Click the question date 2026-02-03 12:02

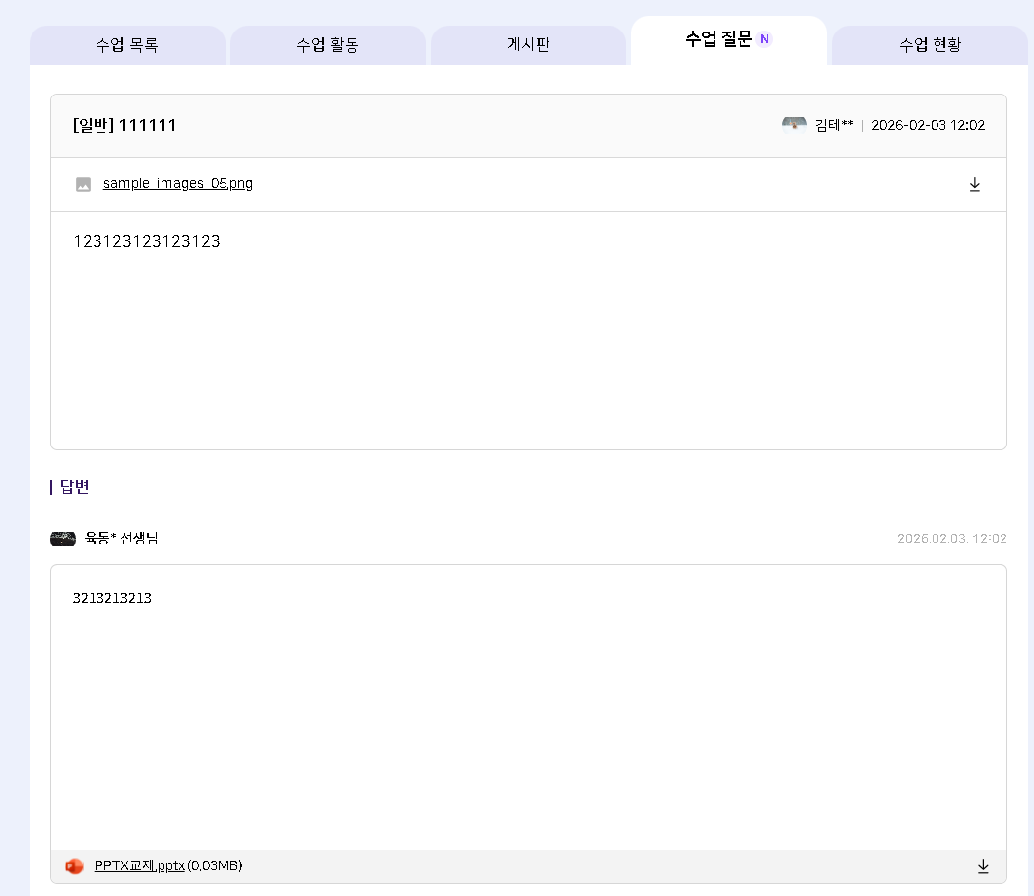[x=928, y=125]
